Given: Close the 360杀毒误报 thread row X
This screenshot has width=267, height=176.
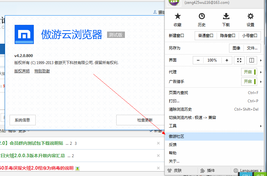Looking at the screenshot, I should (x=158, y=168).
